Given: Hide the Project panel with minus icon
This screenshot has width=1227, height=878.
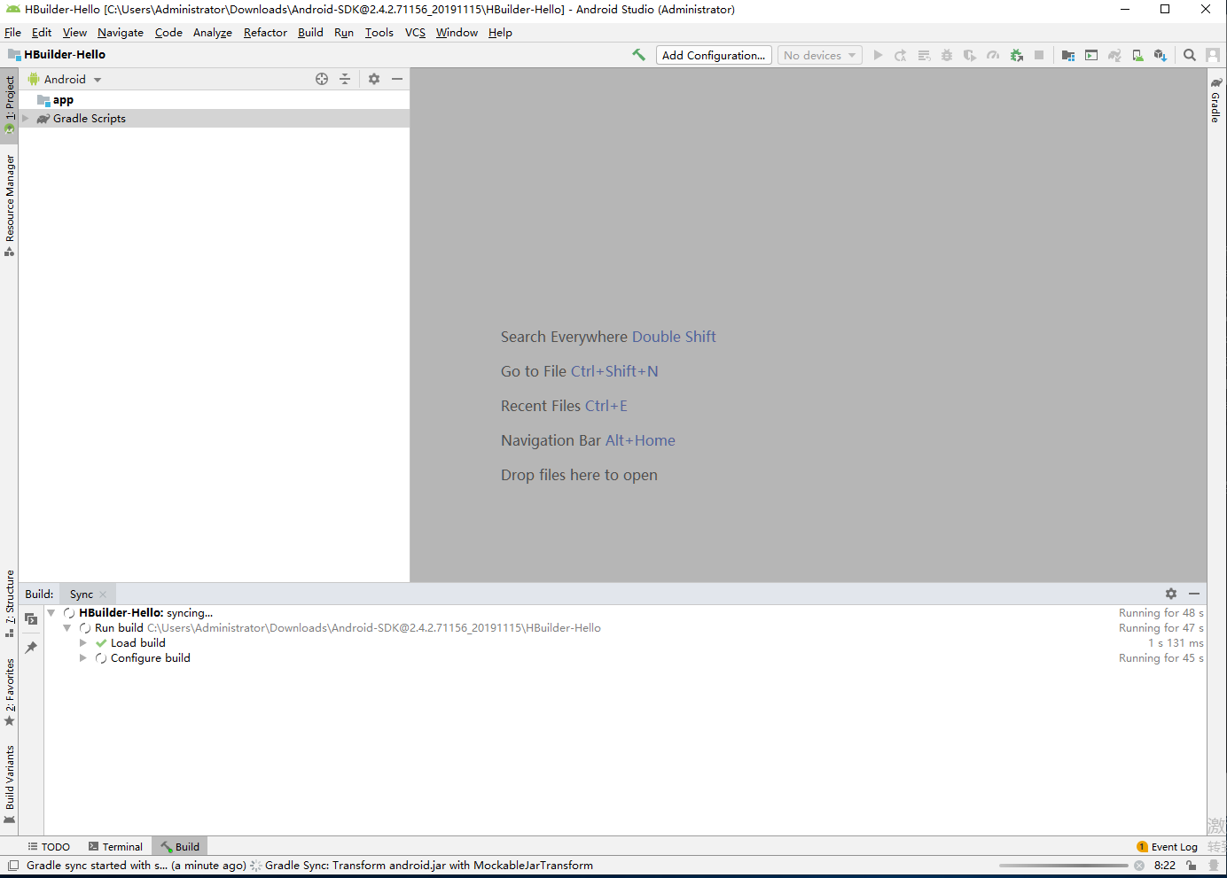Looking at the screenshot, I should coord(397,79).
